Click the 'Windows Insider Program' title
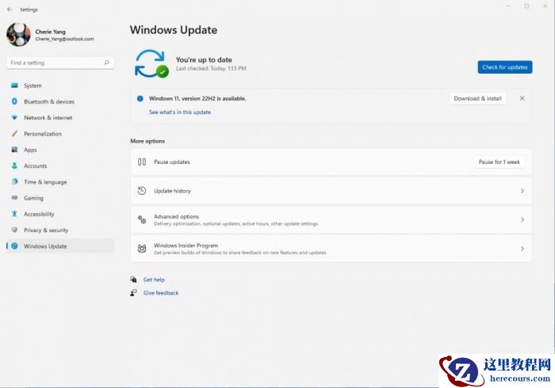The width and height of the screenshot is (555, 388). (186, 245)
